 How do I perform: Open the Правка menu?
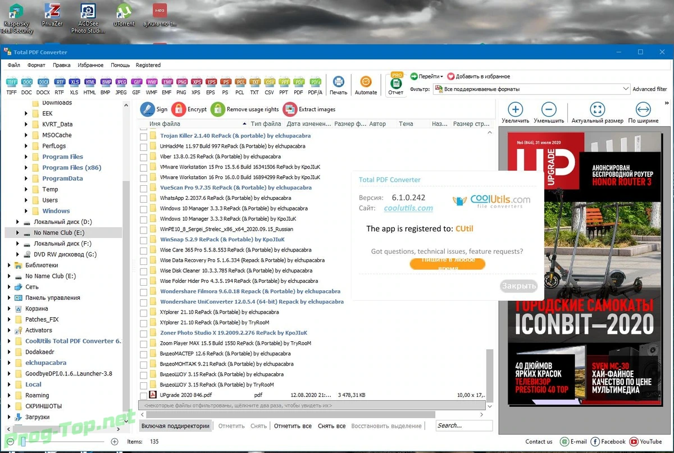62,65
